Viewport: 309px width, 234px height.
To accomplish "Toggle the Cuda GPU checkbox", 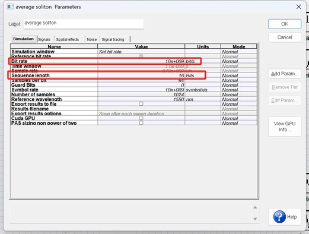I will [x=141, y=118].
